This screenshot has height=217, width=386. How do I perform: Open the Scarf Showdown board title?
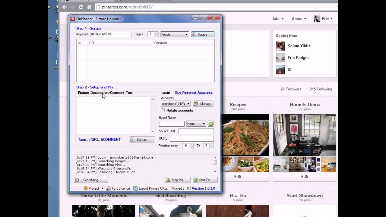pyautogui.click(x=305, y=196)
